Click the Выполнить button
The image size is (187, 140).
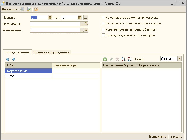(x=158, y=137)
